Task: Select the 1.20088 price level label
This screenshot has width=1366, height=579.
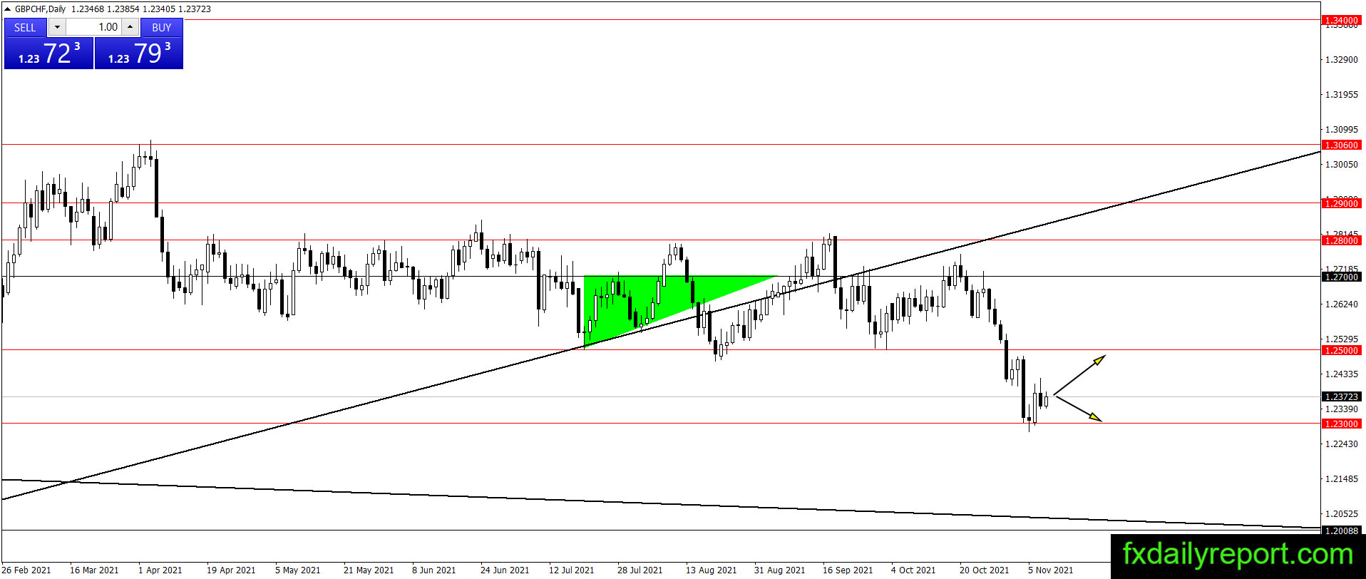Action: click(x=1341, y=531)
